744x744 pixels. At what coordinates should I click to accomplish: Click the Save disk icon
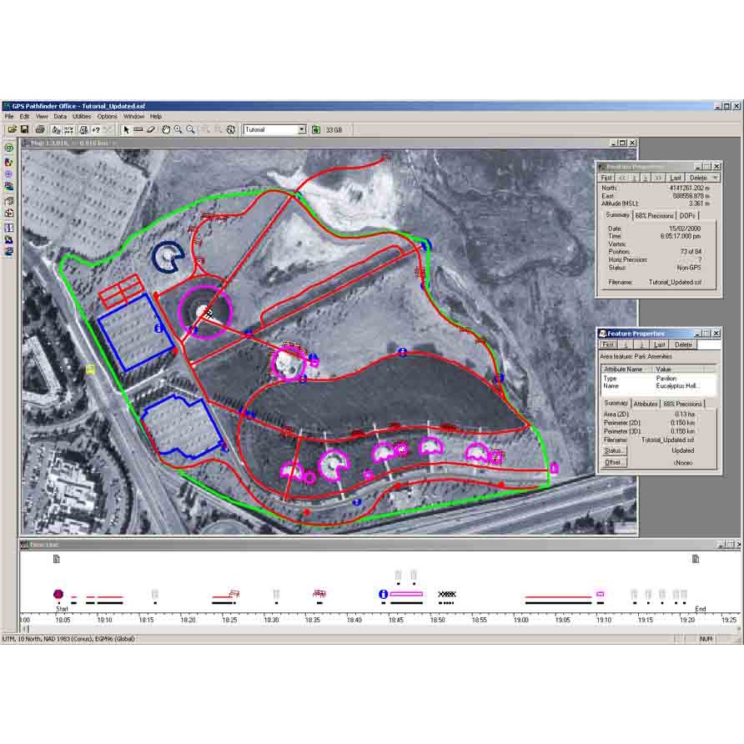(24, 129)
